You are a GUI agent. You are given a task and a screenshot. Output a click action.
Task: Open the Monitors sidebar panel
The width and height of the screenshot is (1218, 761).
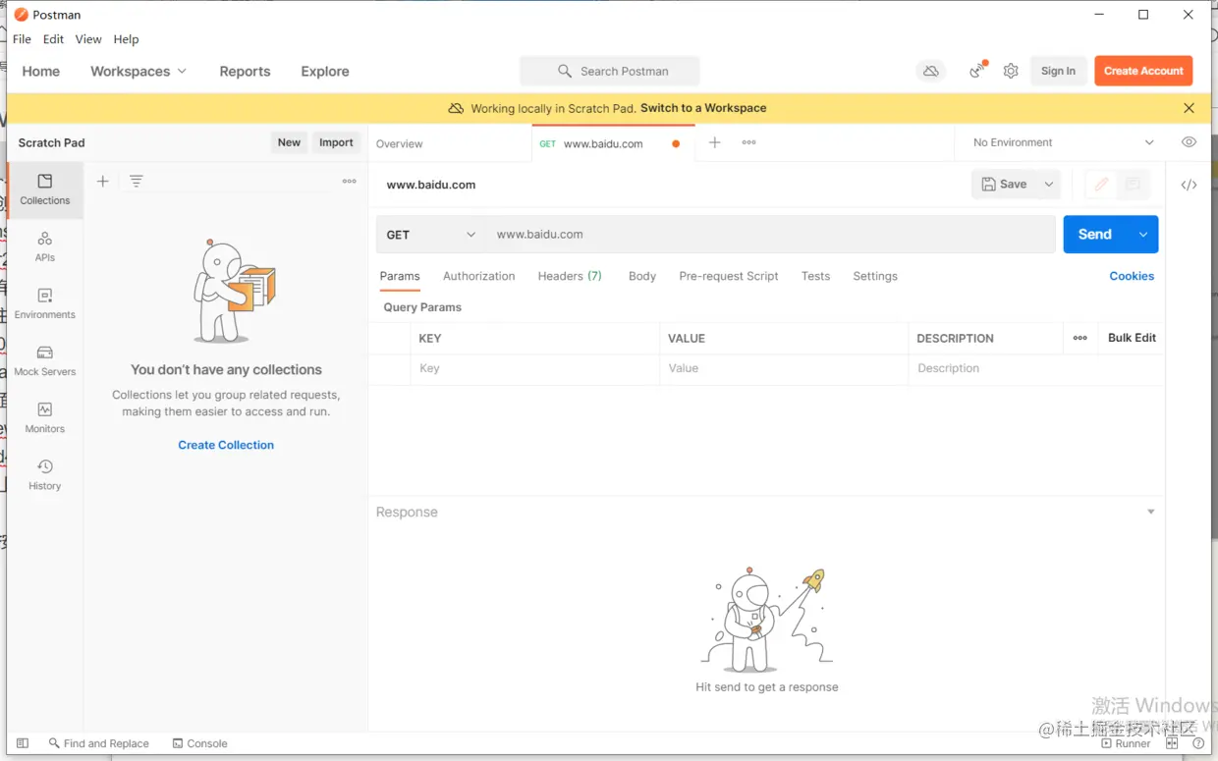45,417
